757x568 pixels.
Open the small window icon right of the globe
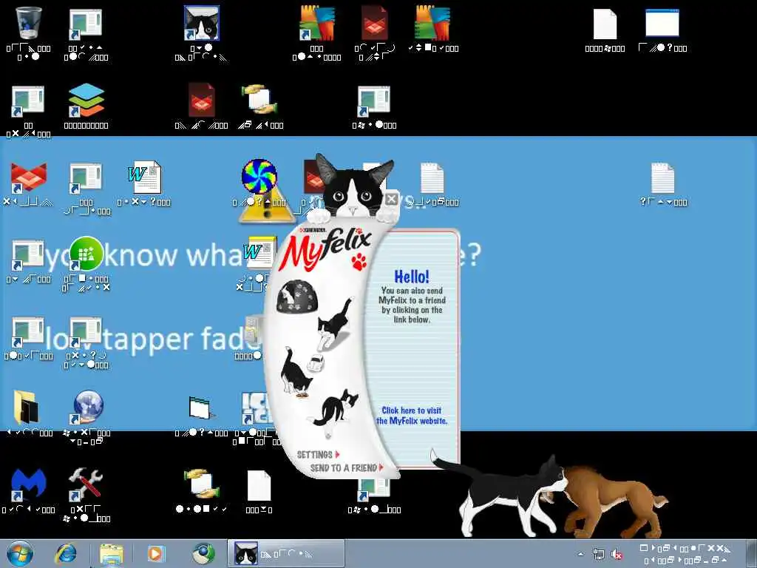(201, 408)
